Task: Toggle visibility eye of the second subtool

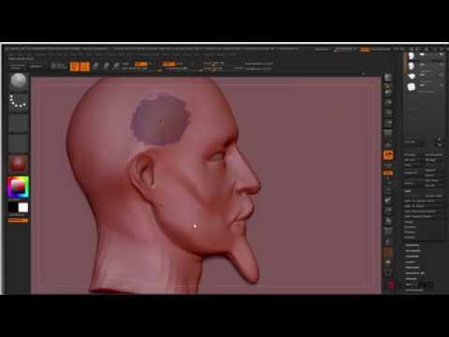Action: [x=442, y=65]
